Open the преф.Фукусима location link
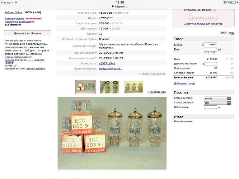 [111, 69]
